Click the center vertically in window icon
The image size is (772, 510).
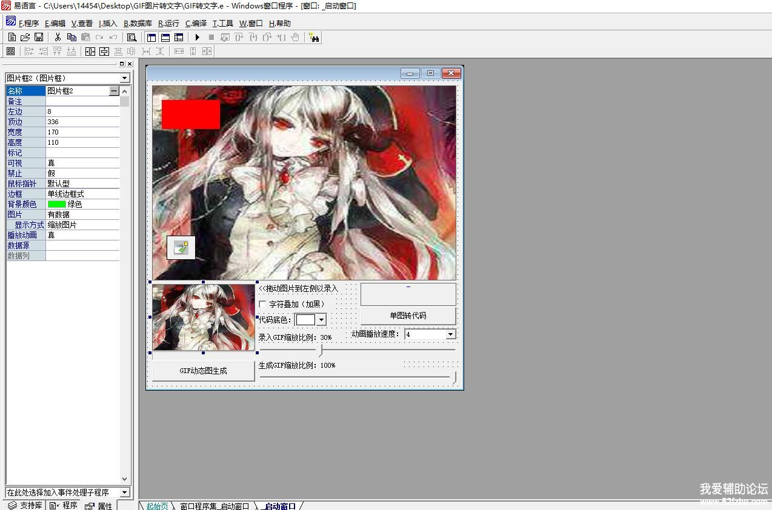click(x=104, y=51)
